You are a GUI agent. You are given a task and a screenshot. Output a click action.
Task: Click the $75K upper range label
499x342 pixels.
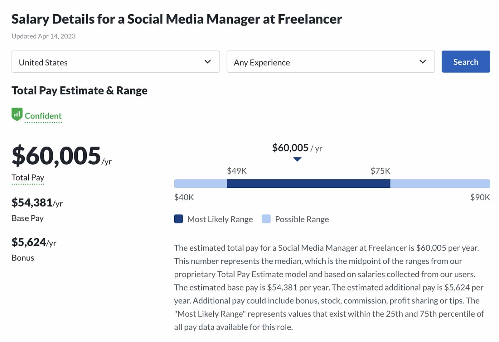click(380, 171)
